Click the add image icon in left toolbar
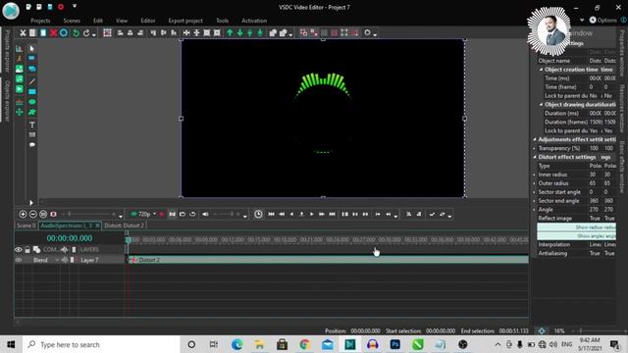Image resolution: width=628 pixels, height=353 pixels. click(x=20, y=69)
